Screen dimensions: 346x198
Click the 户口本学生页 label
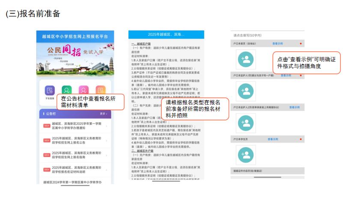coord(241,139)
